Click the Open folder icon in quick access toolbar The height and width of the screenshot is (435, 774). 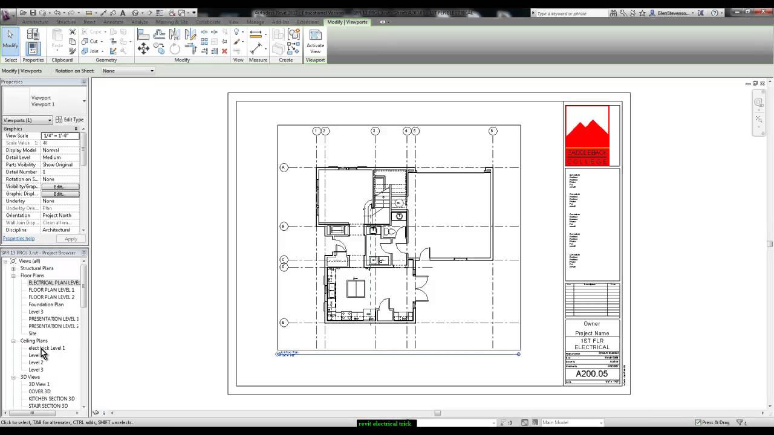click(x=23, y=13)
